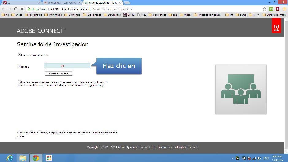Select the login with name and password radio
288x162 pixels.
click(x=19, y=82)
